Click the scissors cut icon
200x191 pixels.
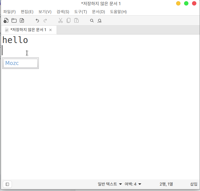(61, 21)
